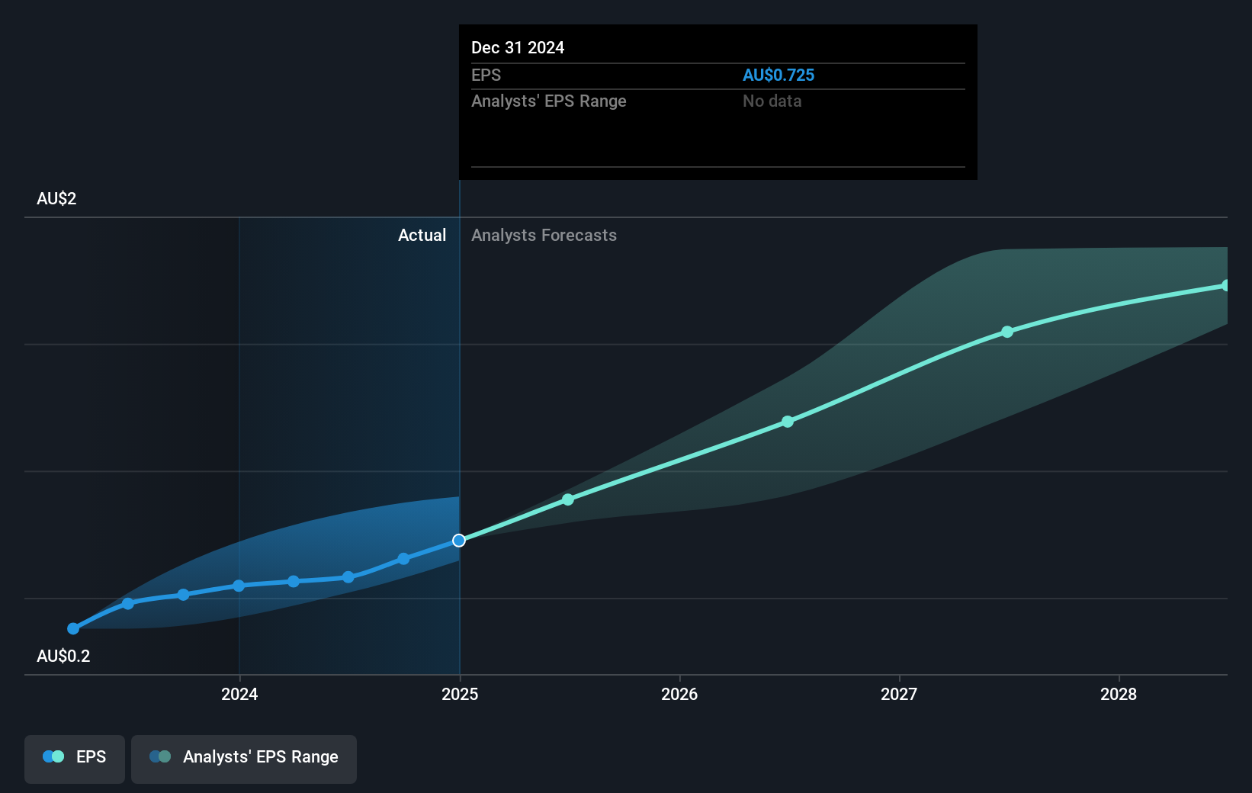
Task: Click 'No data' in the tooltip
Action: point(772,101)
